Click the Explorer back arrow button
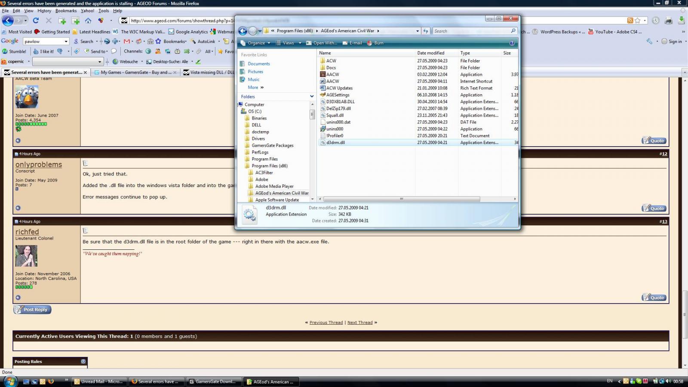The height and width of the screenshot is (387, 688). click(243, 31)
